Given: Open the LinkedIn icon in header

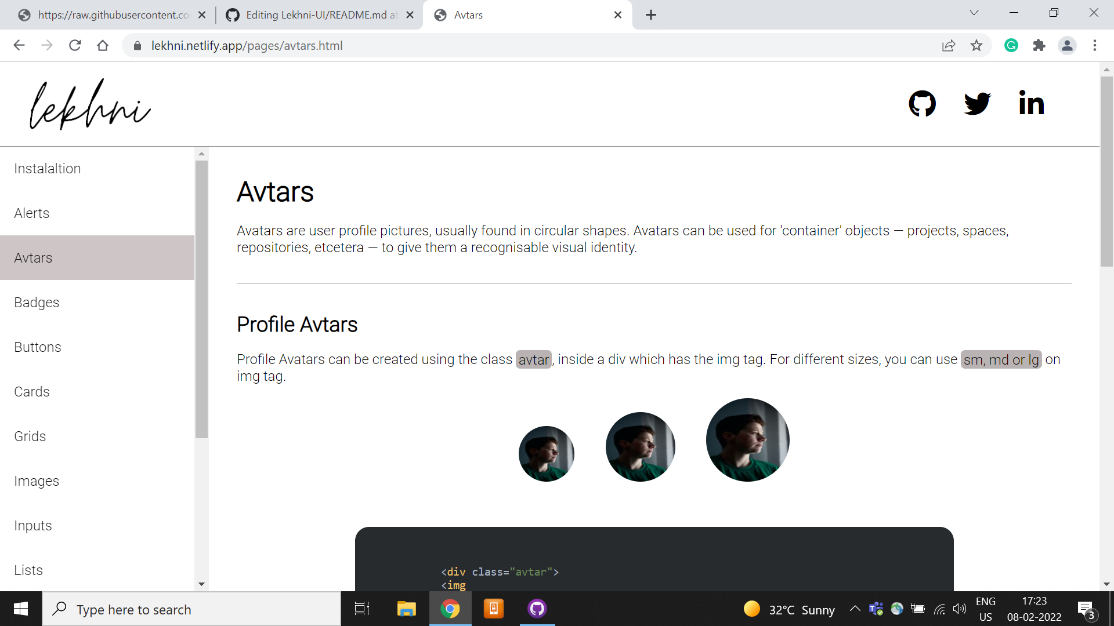Looking at the screenshot, I should 1032,104.
